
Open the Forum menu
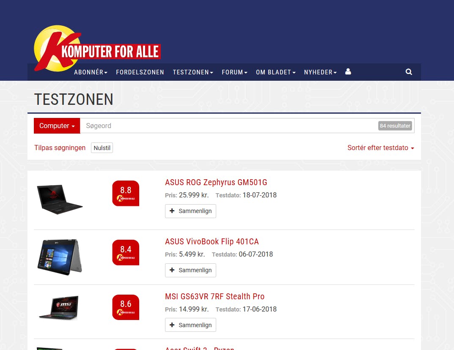pos(234,72)
